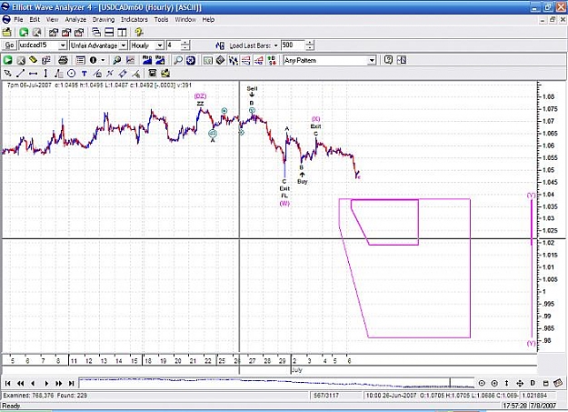This screenshot has height=412, width=568.
Task: Select the circle drawing tool
Action: (x=72, y=74)
